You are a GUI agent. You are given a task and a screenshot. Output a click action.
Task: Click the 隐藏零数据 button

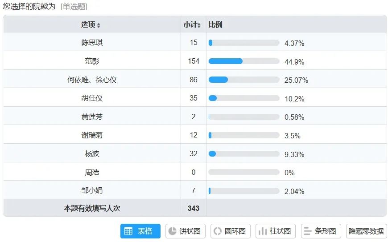coord(366,231)
